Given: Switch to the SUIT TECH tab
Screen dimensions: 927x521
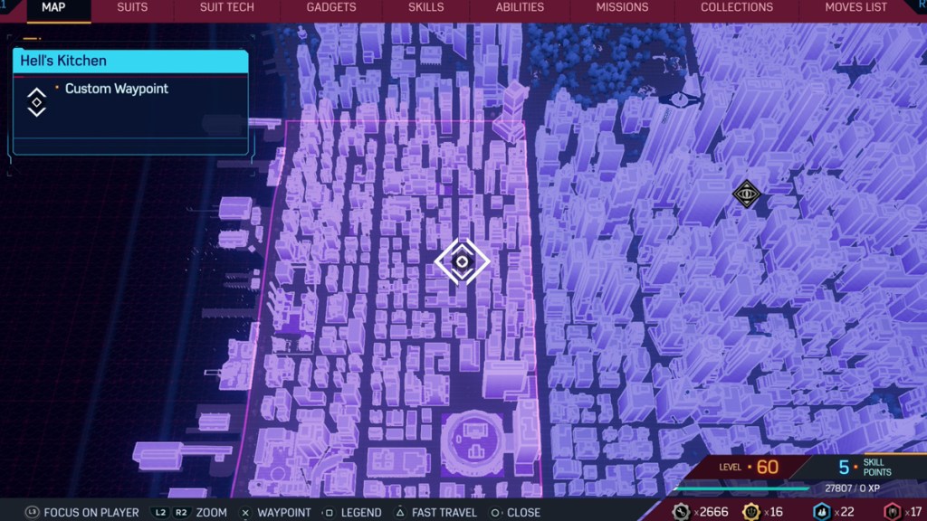Looking at the screenshot, I should [226, 8].
